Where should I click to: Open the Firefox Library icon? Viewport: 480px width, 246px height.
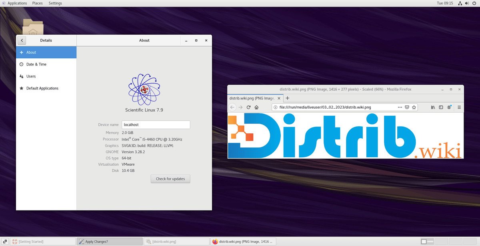[x=433, y=107]
